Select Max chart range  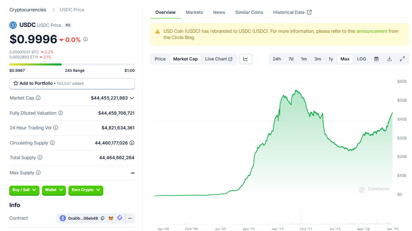tap(345, 59)
